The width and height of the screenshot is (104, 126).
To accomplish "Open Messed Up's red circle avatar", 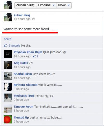I will [8, 119].
